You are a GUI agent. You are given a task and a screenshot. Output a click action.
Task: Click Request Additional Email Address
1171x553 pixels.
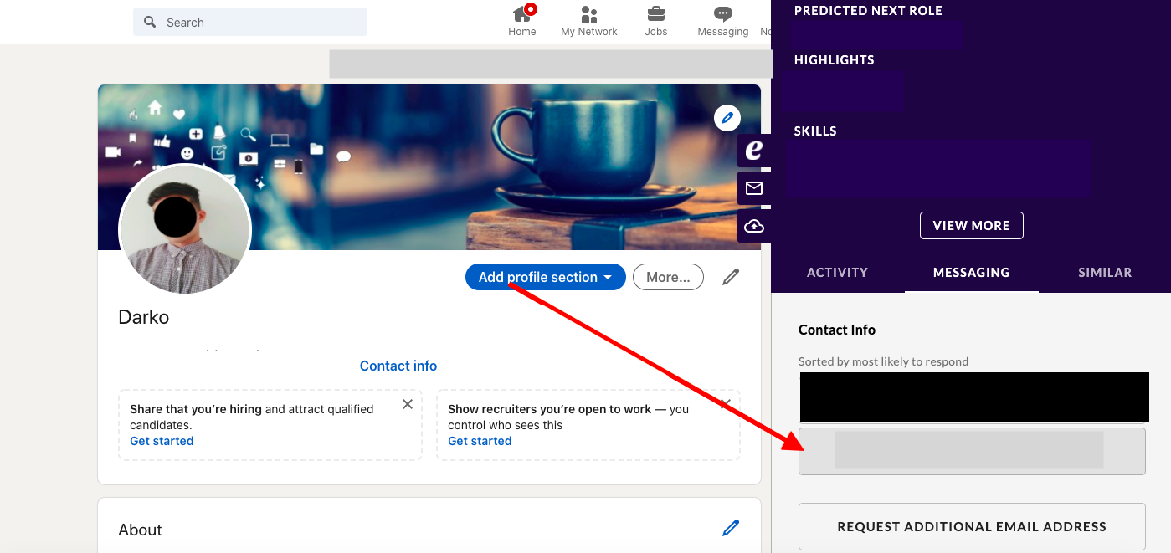pos(972,526)
